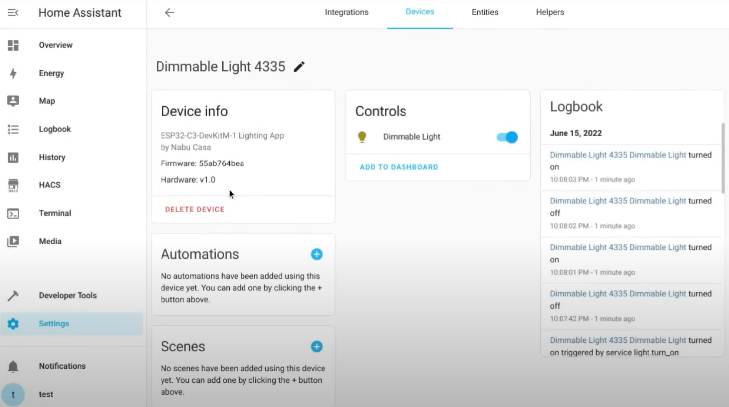Open the Terminal sidebar icon

13,213
